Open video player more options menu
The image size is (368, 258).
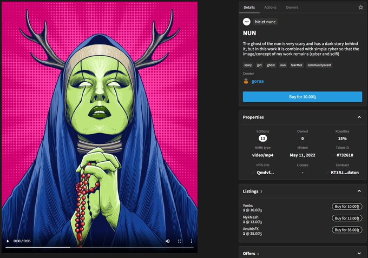click(192, 241)
